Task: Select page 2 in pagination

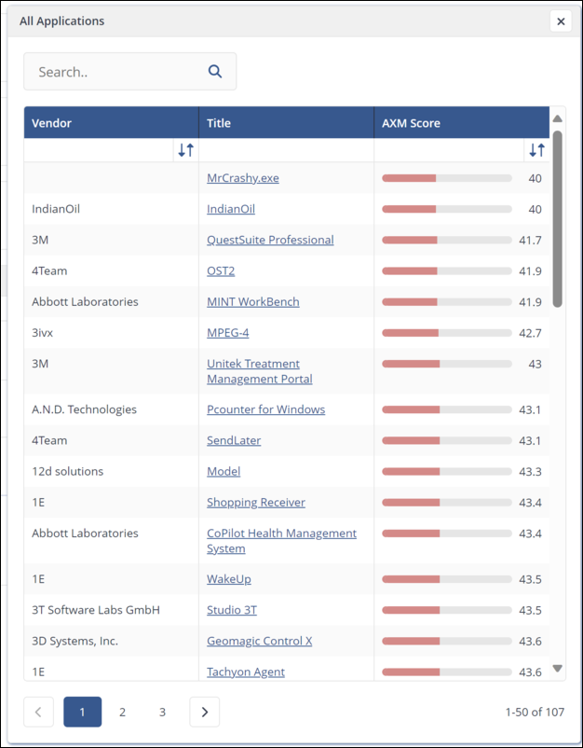Action: point(122,712)
